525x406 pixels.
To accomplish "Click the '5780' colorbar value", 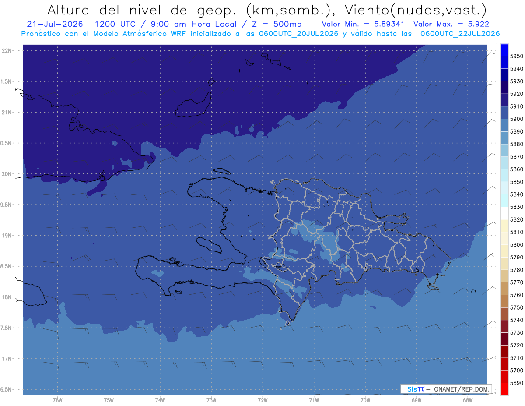I will (x=517, y=270).
